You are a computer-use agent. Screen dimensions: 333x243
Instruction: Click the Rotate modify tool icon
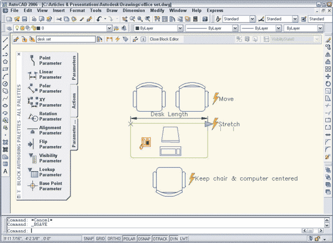pos(328,84)
